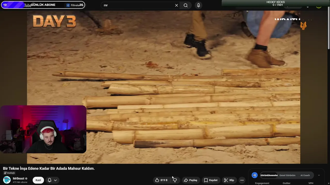The height and width of the screenshot is (185, 330).
Task: Click the '472 Mn abone' subscriber count
Action: 20,182
